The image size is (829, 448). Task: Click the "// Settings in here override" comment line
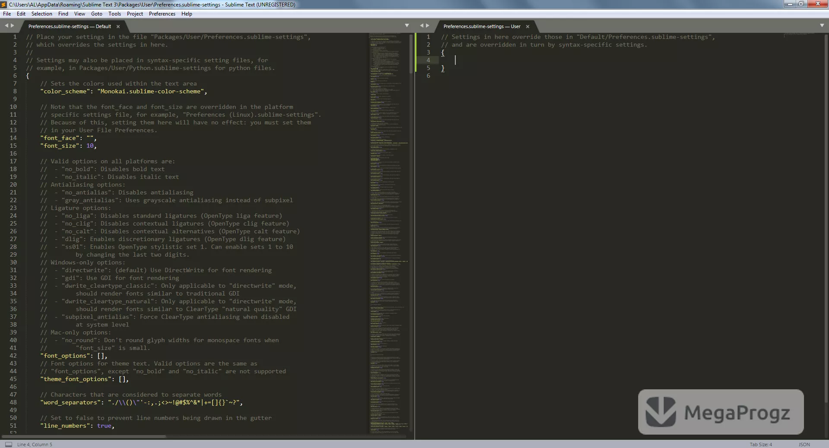tap(578, 37)
